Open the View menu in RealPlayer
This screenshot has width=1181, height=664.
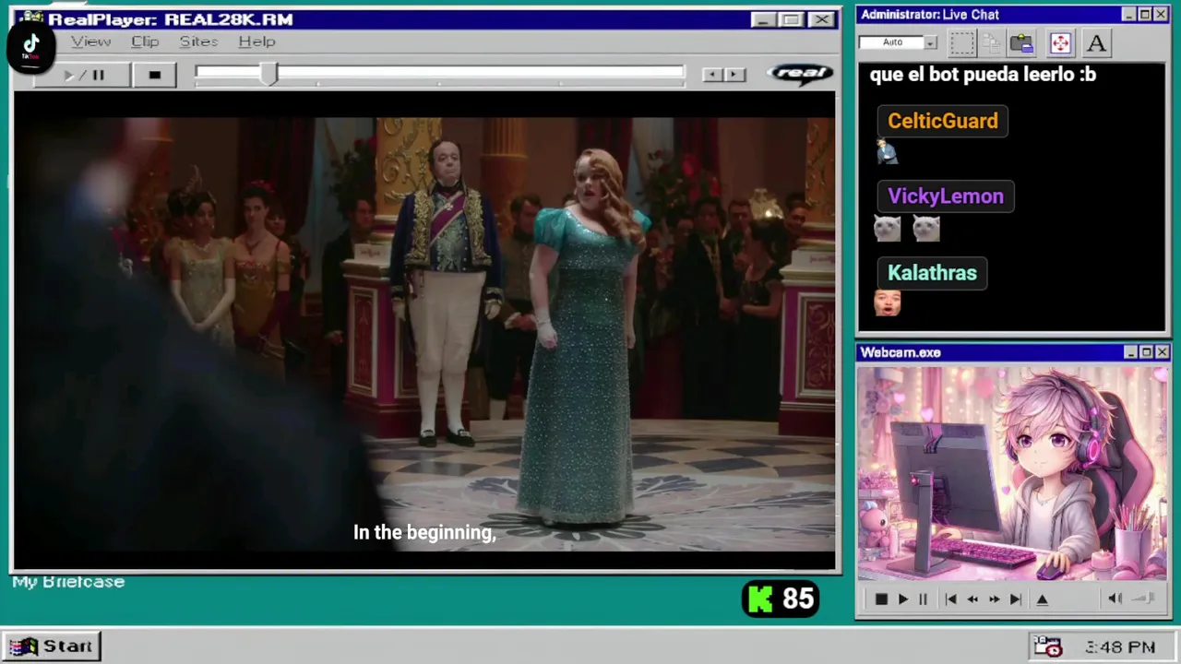click(90, 41)
